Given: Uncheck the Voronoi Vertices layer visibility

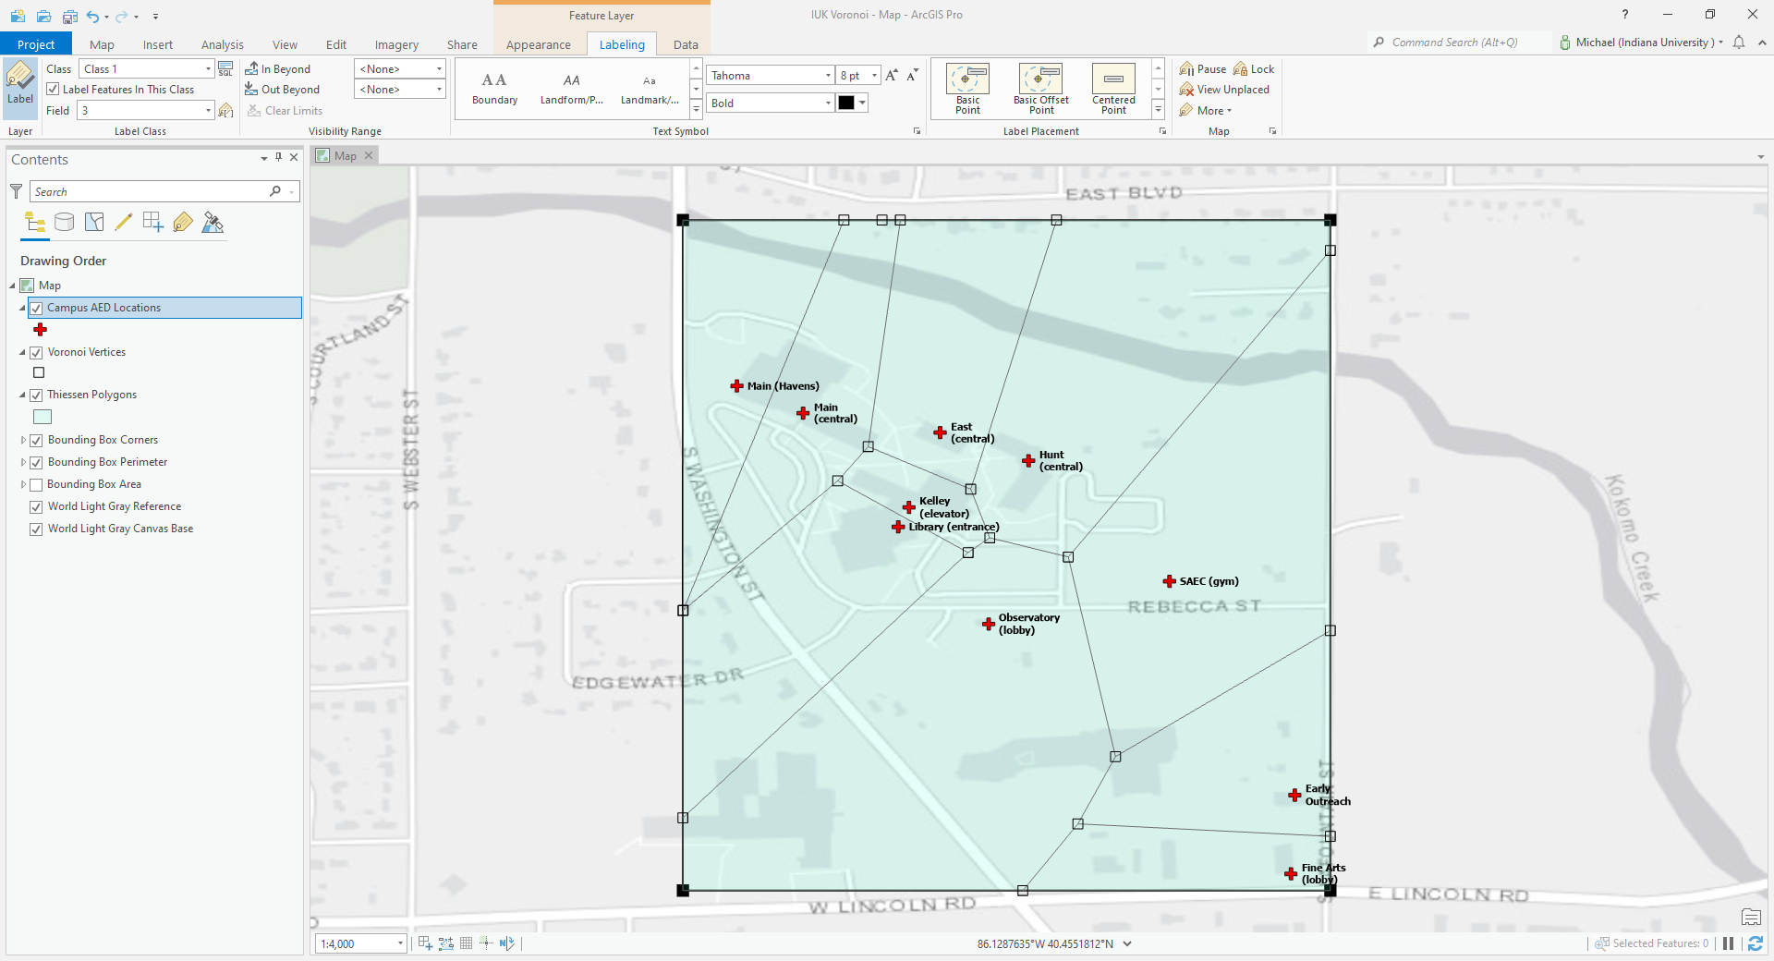Looking at the screenshot, I should (37, 352).
